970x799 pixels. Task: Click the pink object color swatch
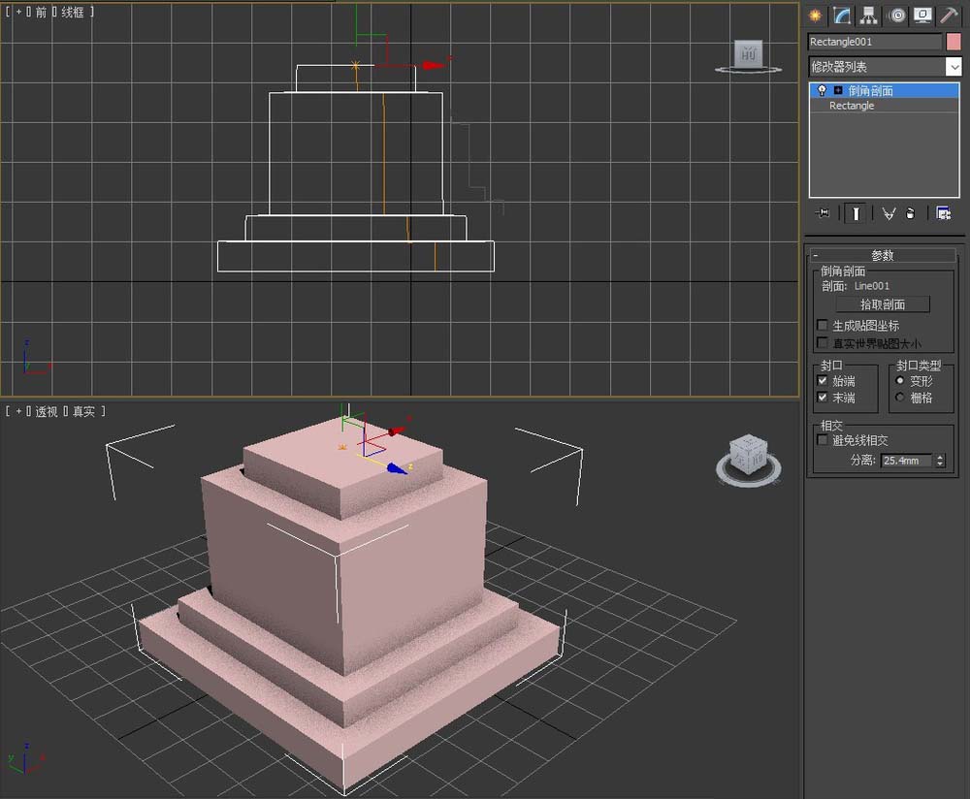(x=954, y=42)
